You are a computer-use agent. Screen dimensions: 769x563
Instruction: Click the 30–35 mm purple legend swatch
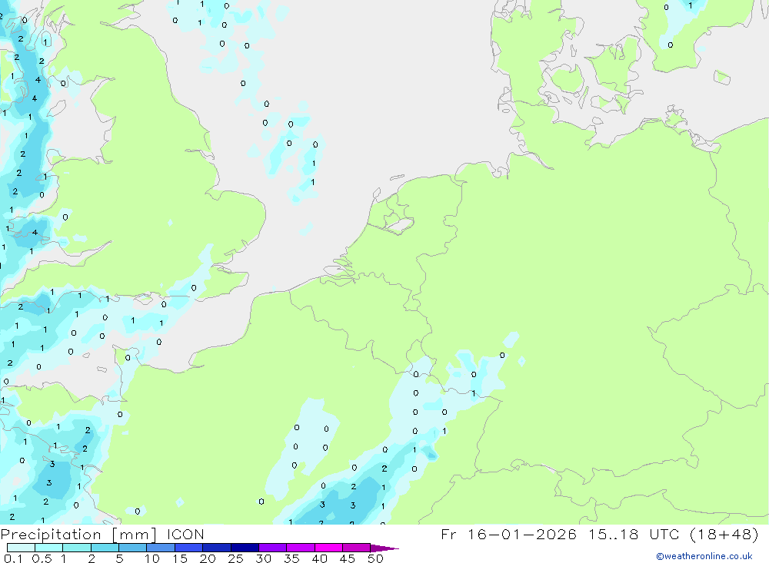click(272, 548)
